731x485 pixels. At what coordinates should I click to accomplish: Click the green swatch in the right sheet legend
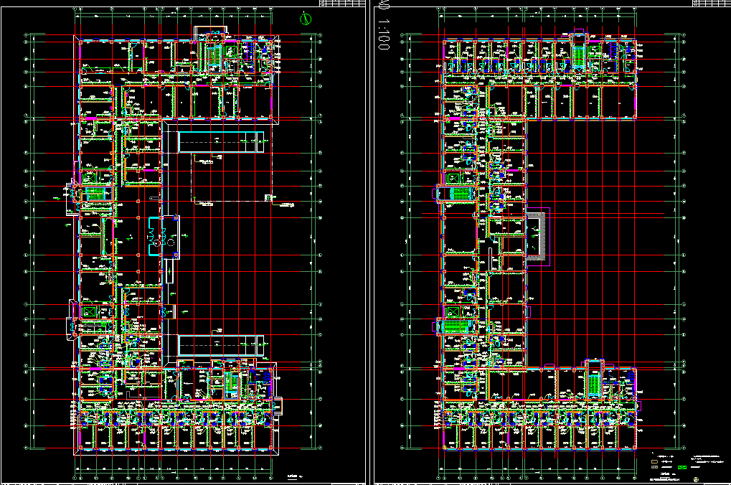(x=682, y=467)
